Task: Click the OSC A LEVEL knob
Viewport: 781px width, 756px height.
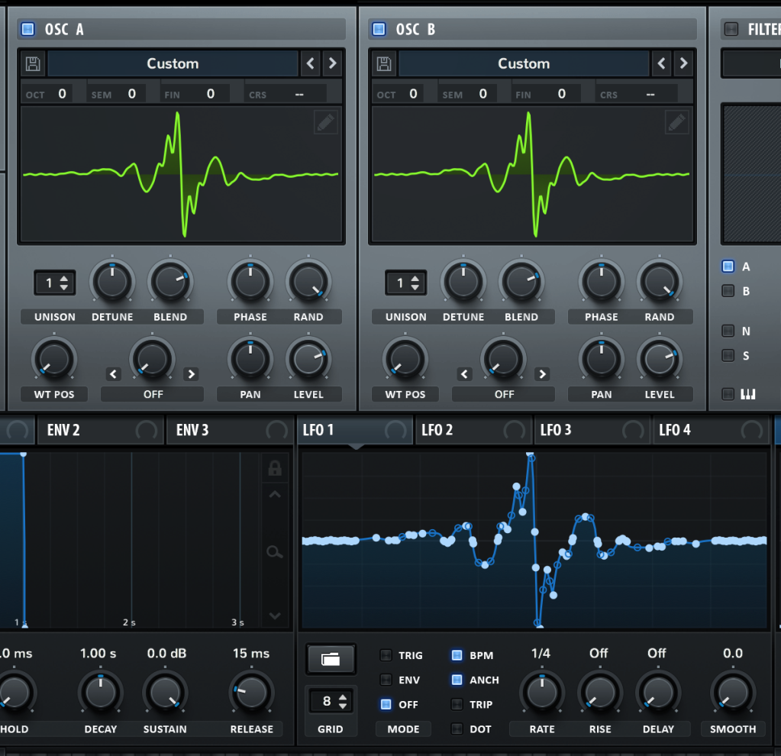Action: (x=307, y=360)
